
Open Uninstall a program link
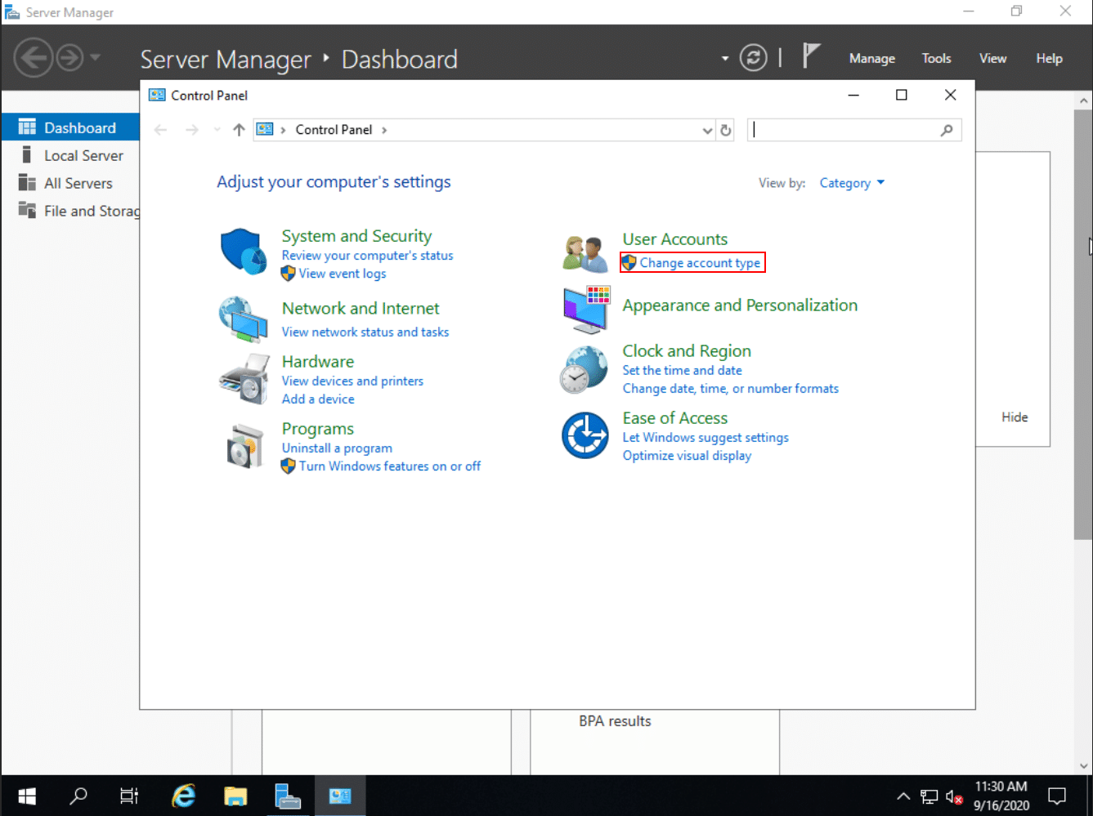[x=337, y=448]
